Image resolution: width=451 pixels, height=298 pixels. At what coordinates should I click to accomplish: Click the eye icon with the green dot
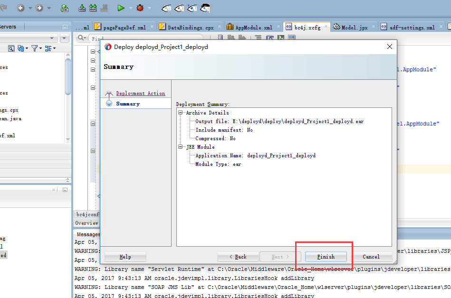(166, 9)
